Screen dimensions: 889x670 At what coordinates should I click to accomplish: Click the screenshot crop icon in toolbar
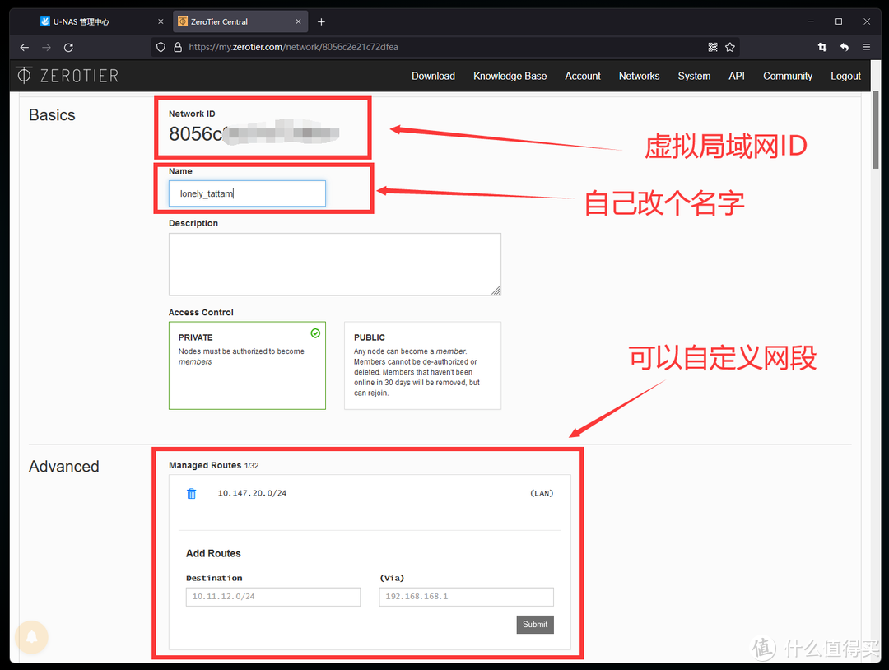(x=822, y=47)
